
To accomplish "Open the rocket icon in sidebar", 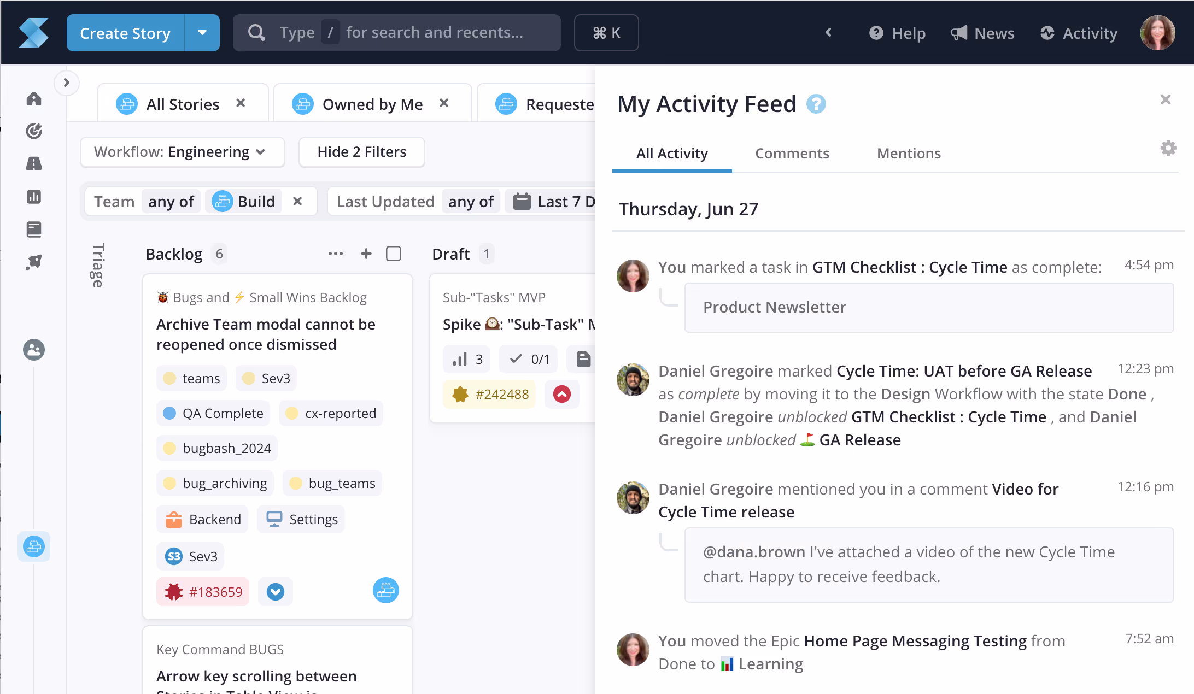I will coord(34,262).
